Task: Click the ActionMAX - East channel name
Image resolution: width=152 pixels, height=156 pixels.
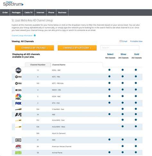Action: tap(58, 120)
